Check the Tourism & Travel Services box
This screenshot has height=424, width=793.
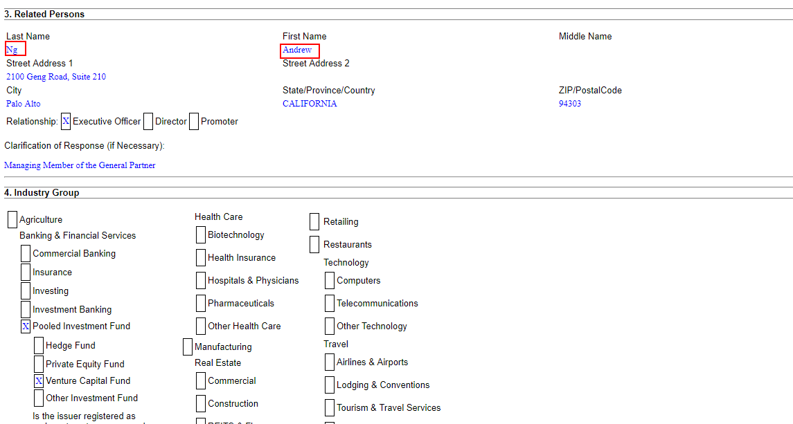[x=330, y=408]
